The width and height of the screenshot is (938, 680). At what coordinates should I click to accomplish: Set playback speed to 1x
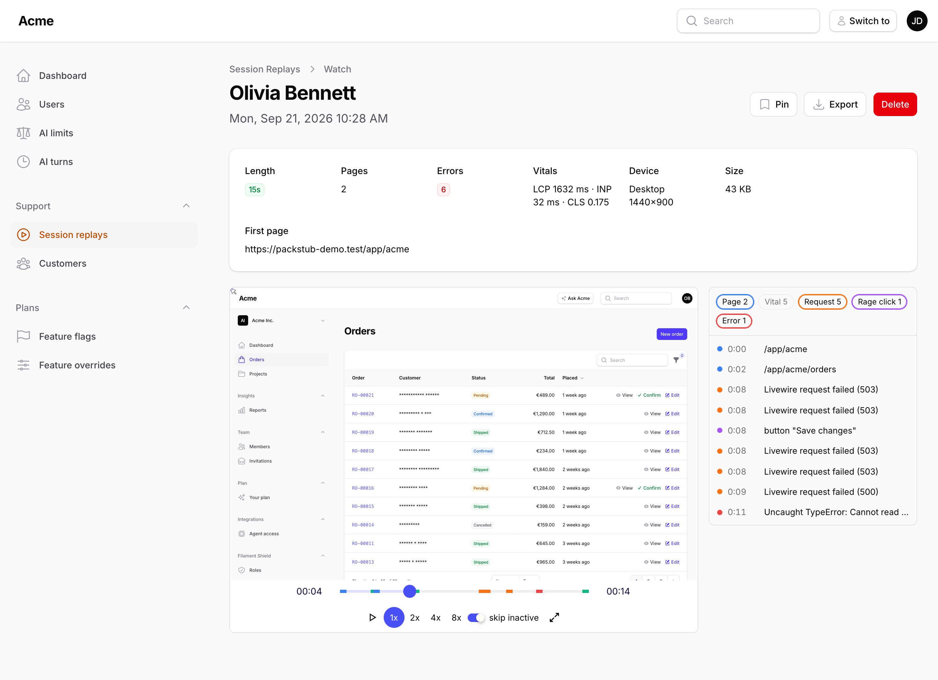click(394, 617)
